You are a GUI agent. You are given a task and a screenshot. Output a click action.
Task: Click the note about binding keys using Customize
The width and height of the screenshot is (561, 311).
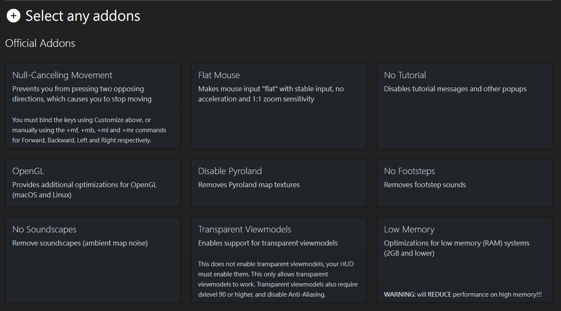coord(89,130)
